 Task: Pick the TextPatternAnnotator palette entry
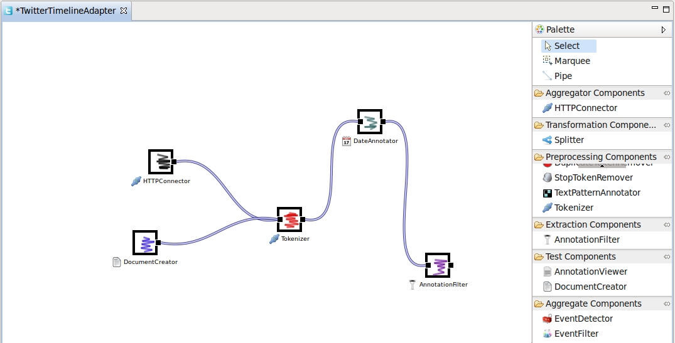[x=591, y=193]
